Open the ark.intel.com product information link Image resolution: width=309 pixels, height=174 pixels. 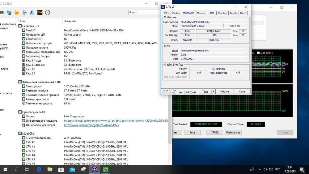coord(116,121)
